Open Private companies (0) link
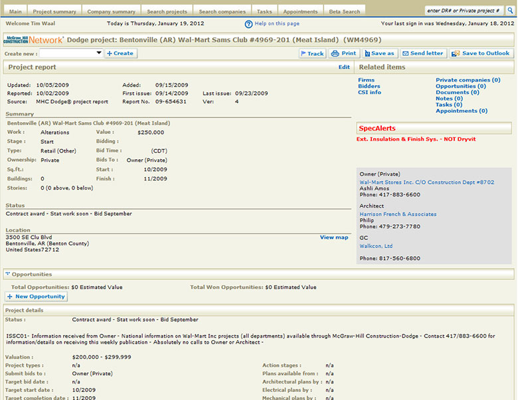Viewport: 518px width, 400px height. pos(468,80)
